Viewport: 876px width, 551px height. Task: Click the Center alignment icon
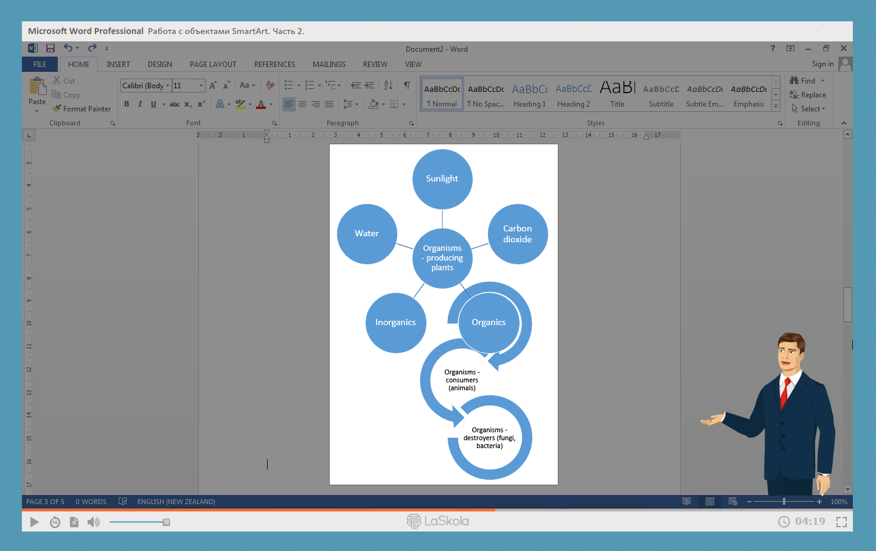point(302,104)
